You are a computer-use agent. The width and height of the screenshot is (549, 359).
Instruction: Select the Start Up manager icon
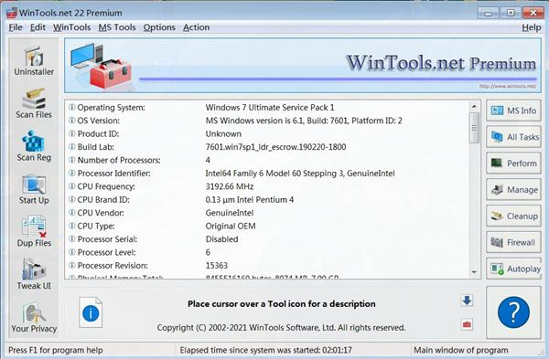click(34, 189)
